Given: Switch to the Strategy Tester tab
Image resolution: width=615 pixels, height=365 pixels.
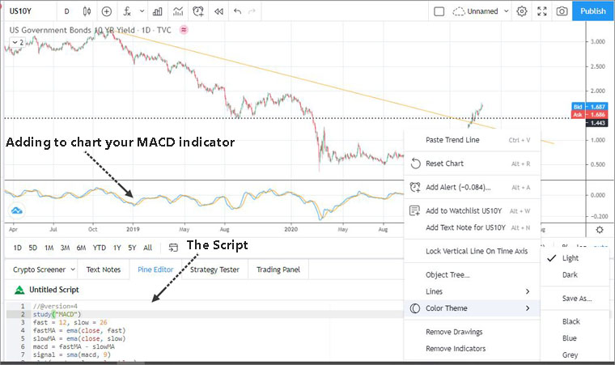Looking at the screenshot, I should (214, 270).
